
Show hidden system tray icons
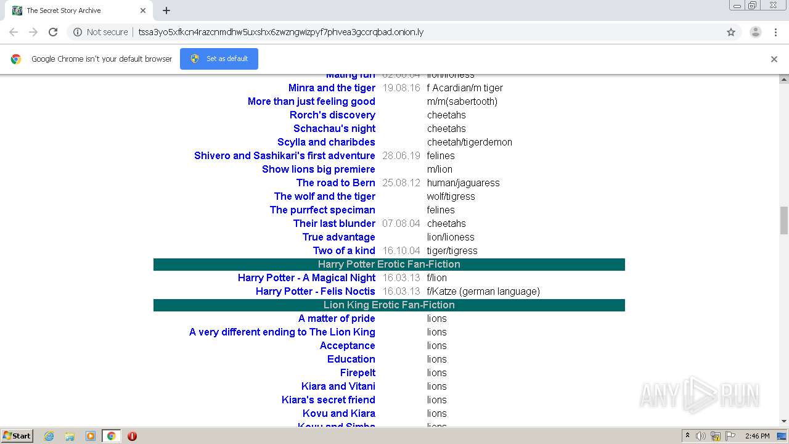pos(687,436)
